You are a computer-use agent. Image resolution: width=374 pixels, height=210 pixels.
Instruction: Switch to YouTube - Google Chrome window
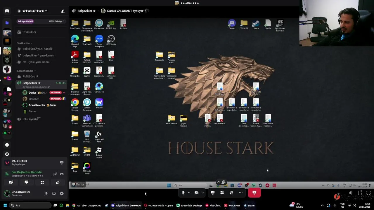tap(87, 205)
